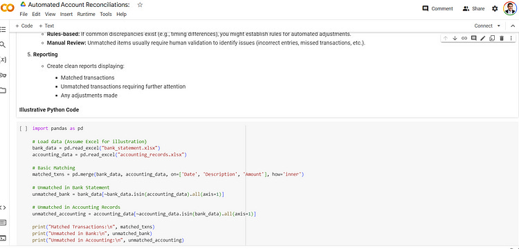Open the Insert menu
This screenshot has width=519, height=249.
(66, 15)
